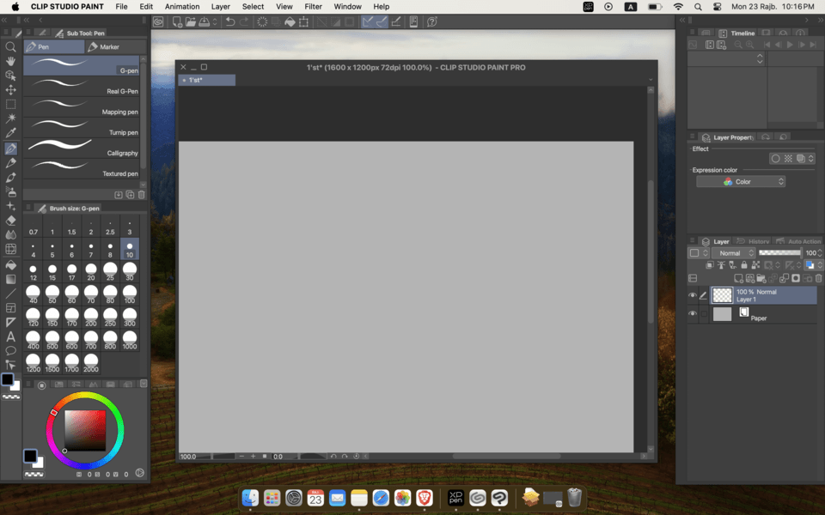Image resolution: width=825 pixels, height=515 pixels.
Task: Select the Balloon tool
Action: click(10, 350)
